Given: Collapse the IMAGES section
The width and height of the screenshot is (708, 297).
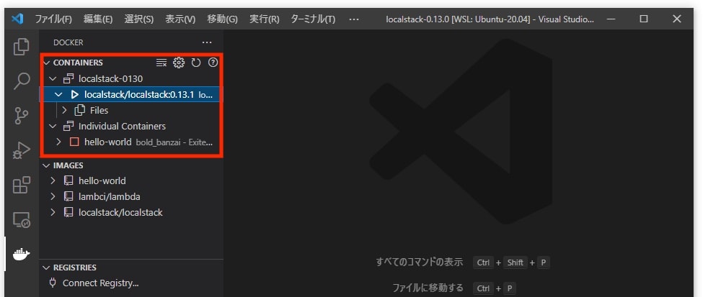Looking at the screenshot, I should [46, 165].
